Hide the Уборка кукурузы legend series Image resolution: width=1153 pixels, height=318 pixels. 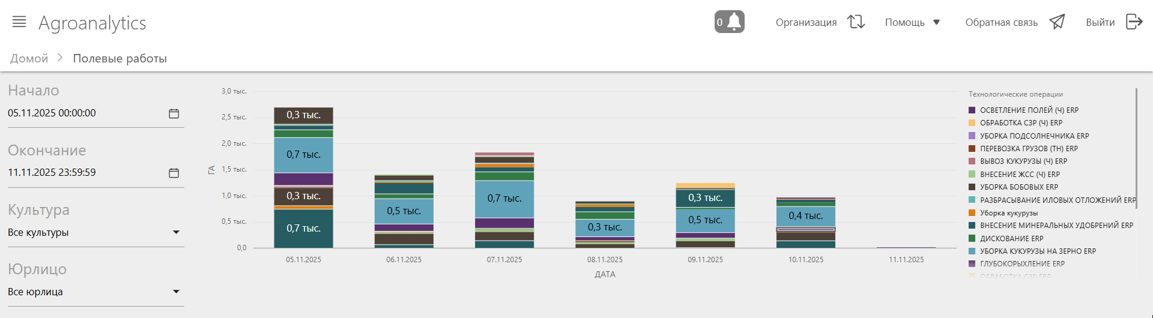[x=1008, y=213]
